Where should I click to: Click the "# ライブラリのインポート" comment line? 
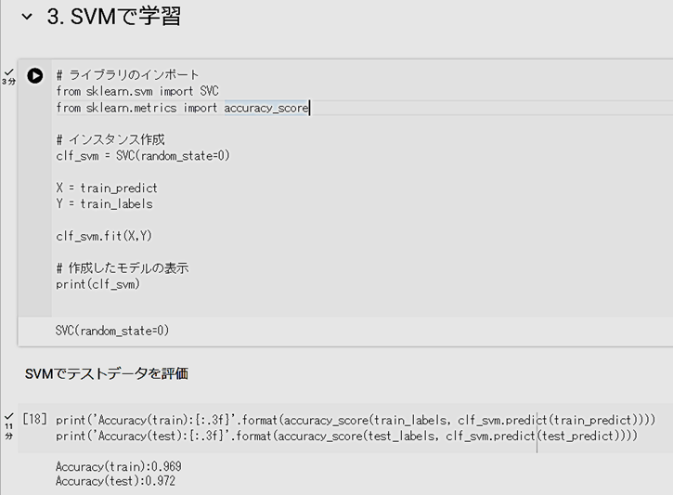[x=127, y=75]
